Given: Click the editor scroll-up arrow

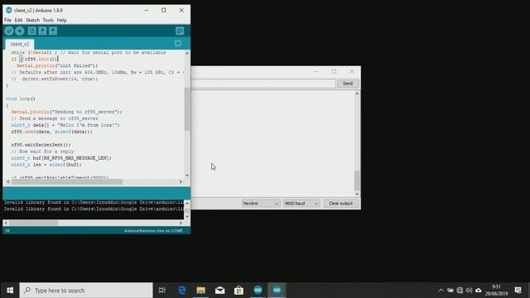Looking at the screenshot, I should (187, 53).
